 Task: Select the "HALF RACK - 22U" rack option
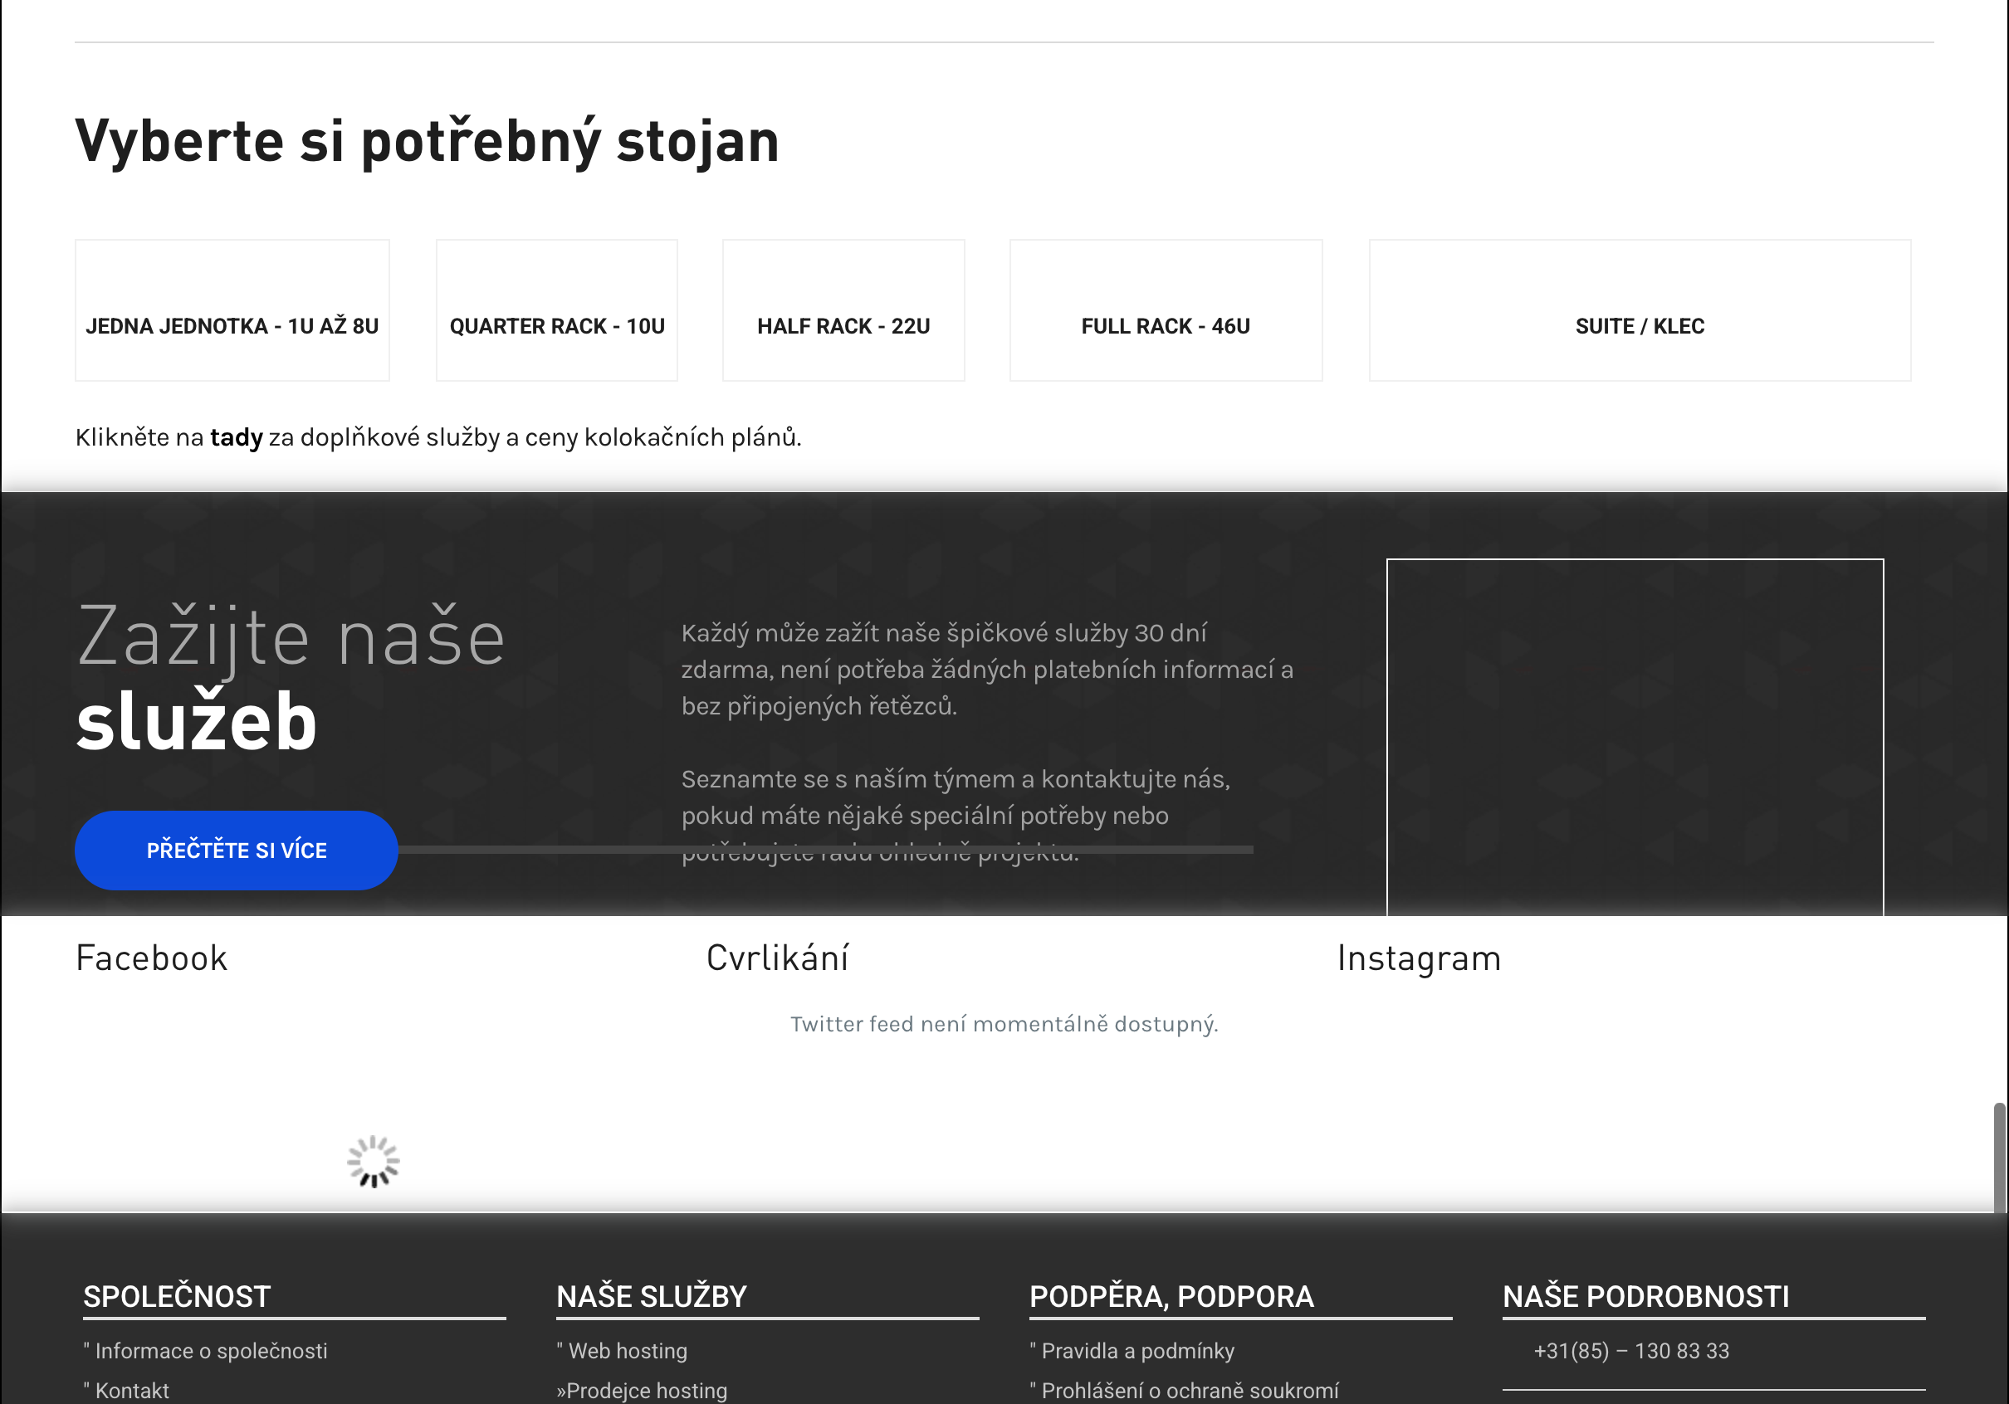(843, 310)
